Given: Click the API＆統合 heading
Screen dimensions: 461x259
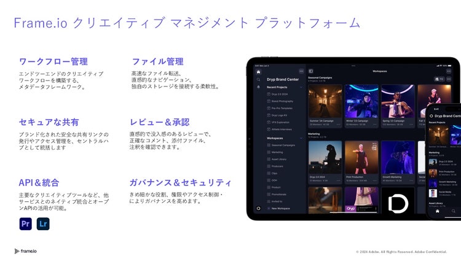Looking at the screenshot, I should [39, 183].
